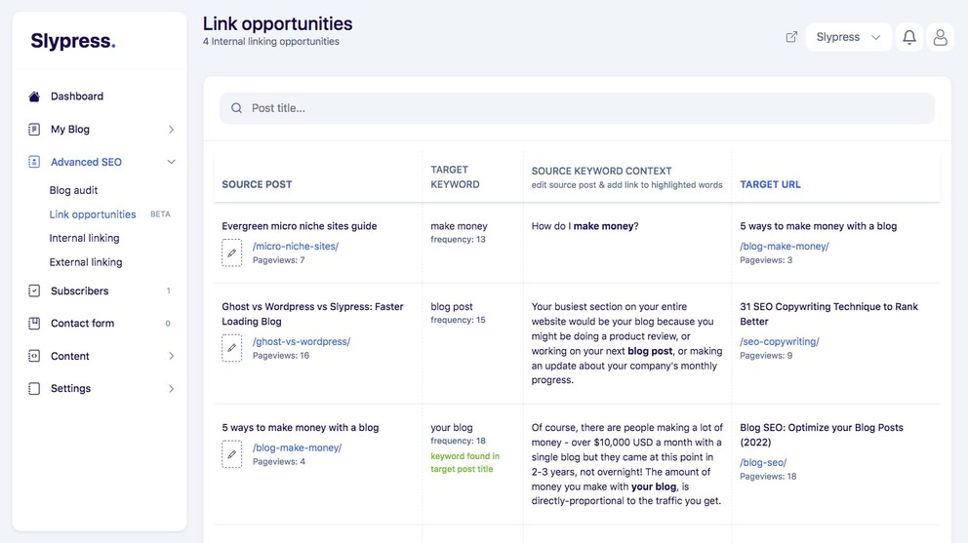Sort by Target URL column header
This screenshot has height=543, width=968.
tap(770, 184)
